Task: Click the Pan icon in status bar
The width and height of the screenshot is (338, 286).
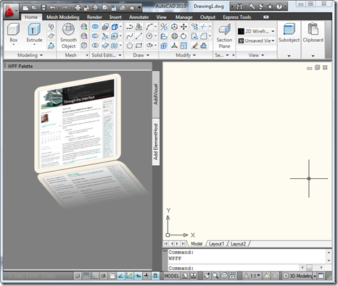Action: point(207,276)
